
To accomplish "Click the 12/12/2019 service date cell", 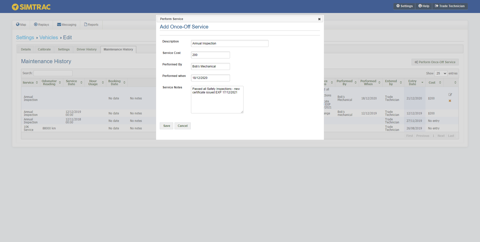I will pyautogui.click(x=73, y=113).
